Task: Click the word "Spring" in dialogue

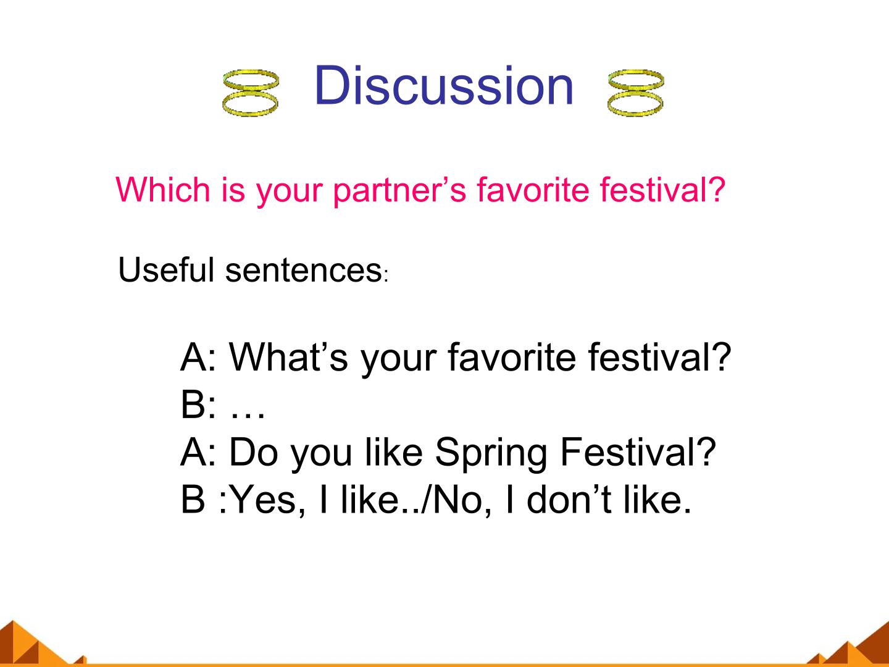Action: tap(491, 453)
